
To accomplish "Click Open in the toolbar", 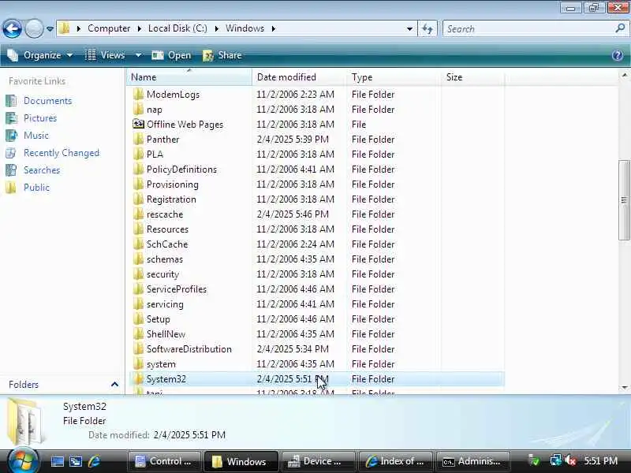I will tap(171, 55).
